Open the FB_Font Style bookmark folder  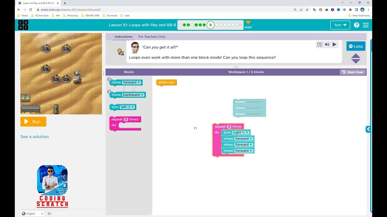tap(40, 15)
